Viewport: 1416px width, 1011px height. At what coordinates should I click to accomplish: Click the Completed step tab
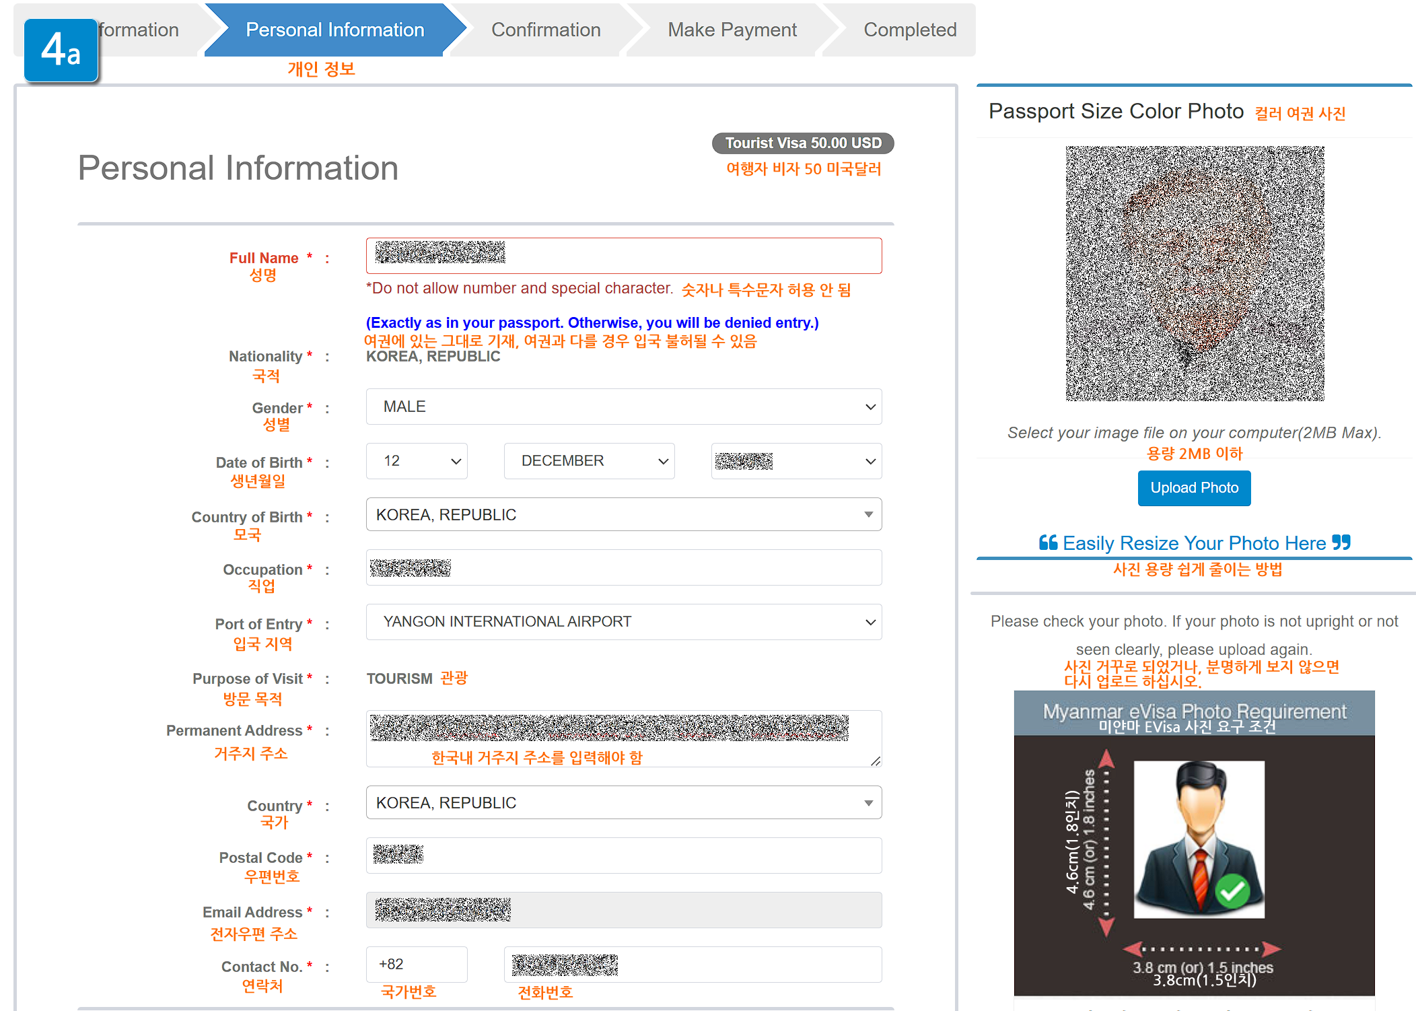coord(909,30)
